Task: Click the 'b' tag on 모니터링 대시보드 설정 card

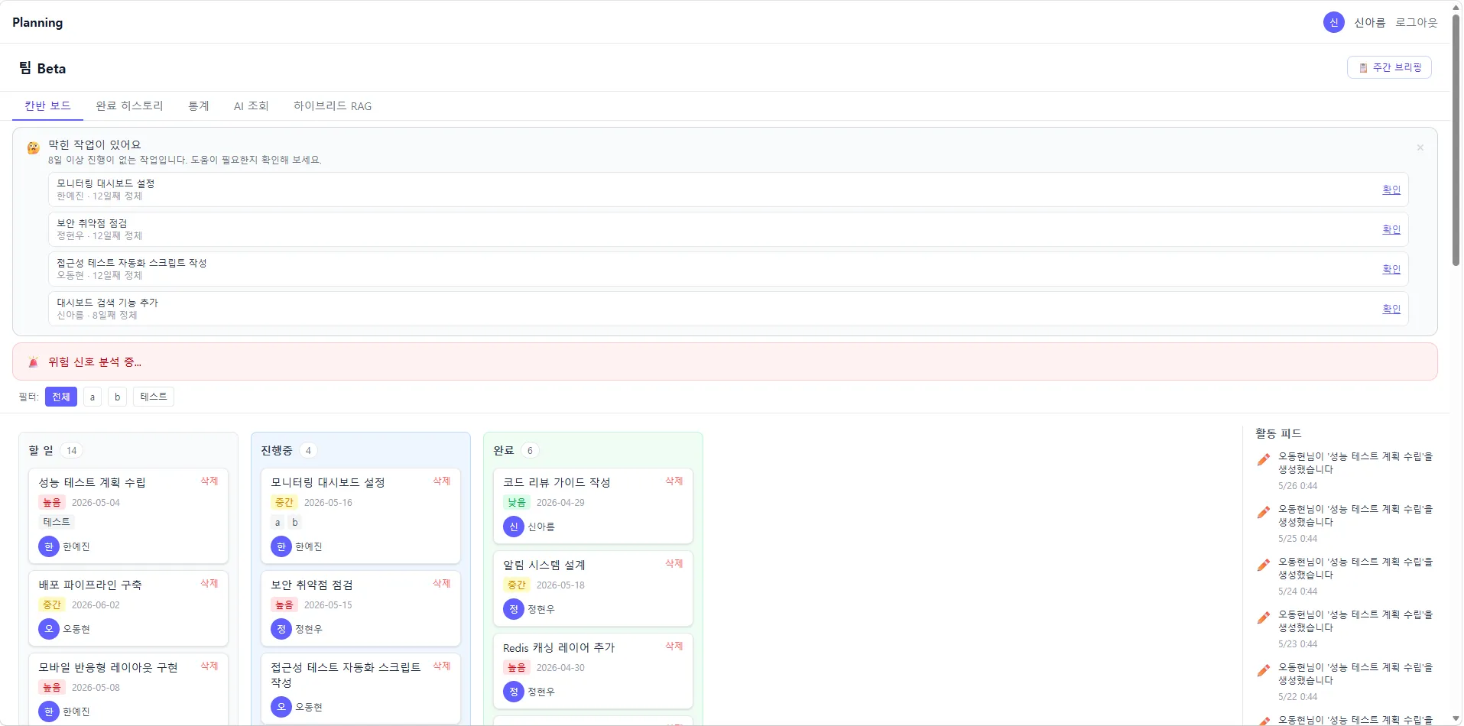Action: [295, 523]
